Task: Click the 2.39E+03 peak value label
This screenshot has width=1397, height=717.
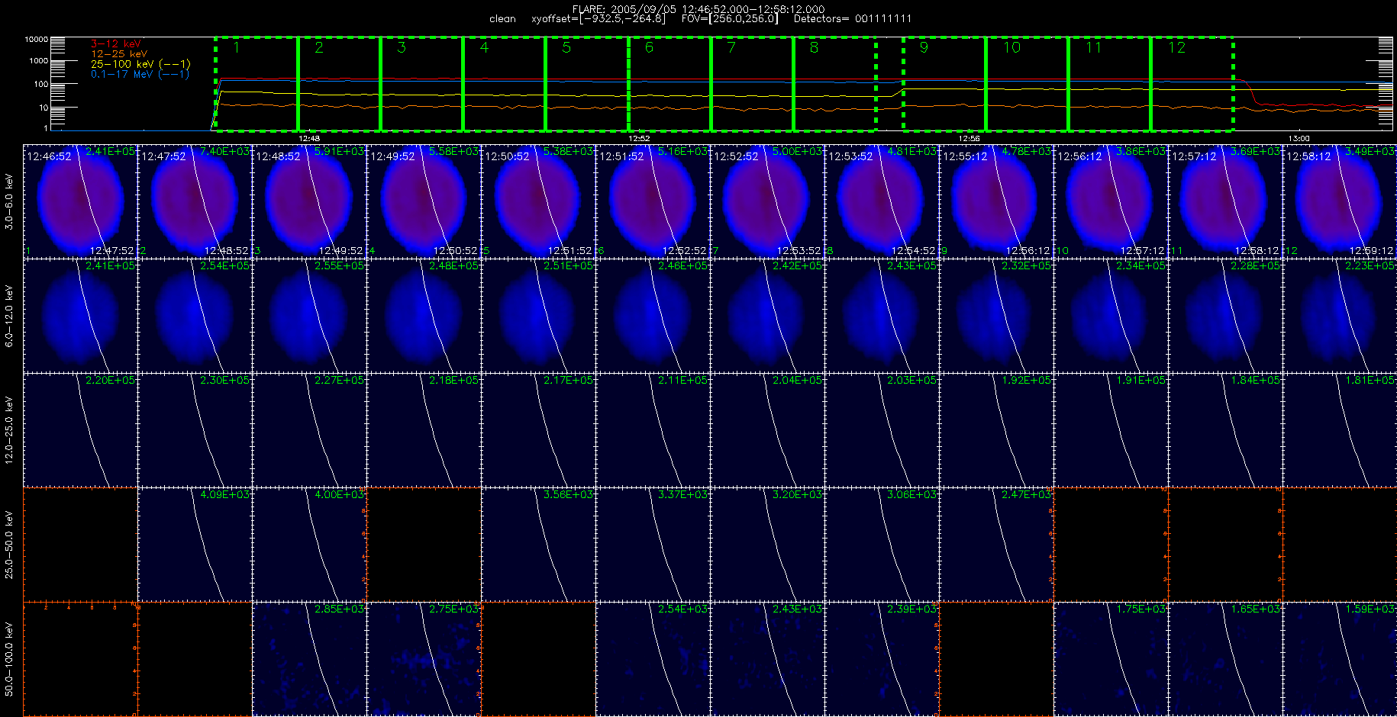Action: pos(911,609)
